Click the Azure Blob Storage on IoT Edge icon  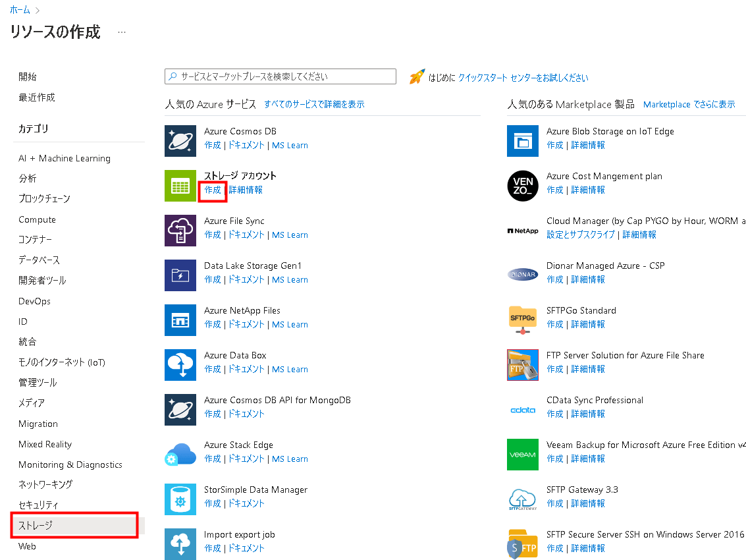[522, 141]
